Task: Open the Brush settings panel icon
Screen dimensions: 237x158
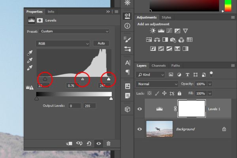Action: pos(127,39)
